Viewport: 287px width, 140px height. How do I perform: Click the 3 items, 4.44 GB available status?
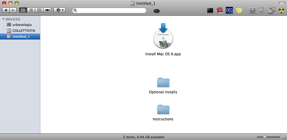click(x=143, y=137)
